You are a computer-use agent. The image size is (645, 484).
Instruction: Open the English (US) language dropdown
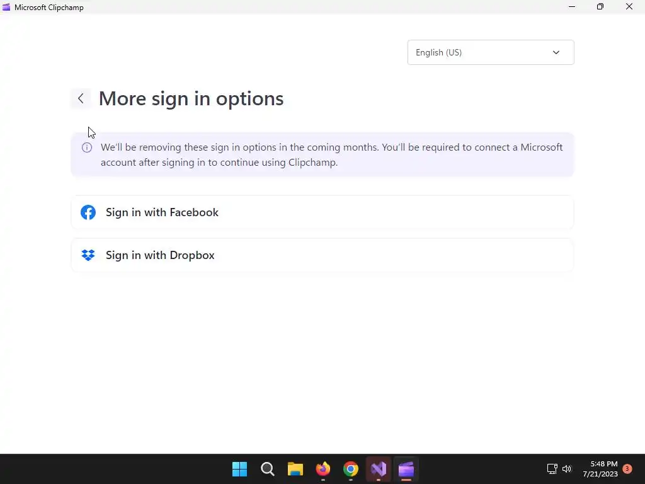(490, 52)
